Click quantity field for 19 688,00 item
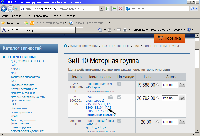200x136 pixels. 170,85
